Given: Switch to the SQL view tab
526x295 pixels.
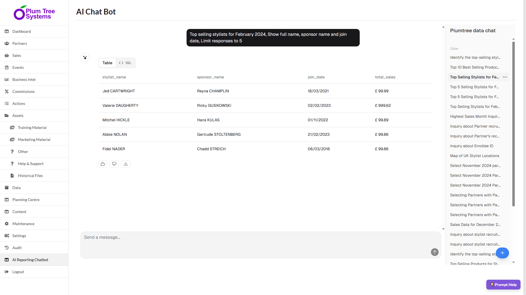Looking at the screenshot, I should coord(125,63).
